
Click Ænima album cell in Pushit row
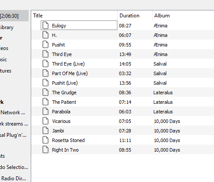160,45
